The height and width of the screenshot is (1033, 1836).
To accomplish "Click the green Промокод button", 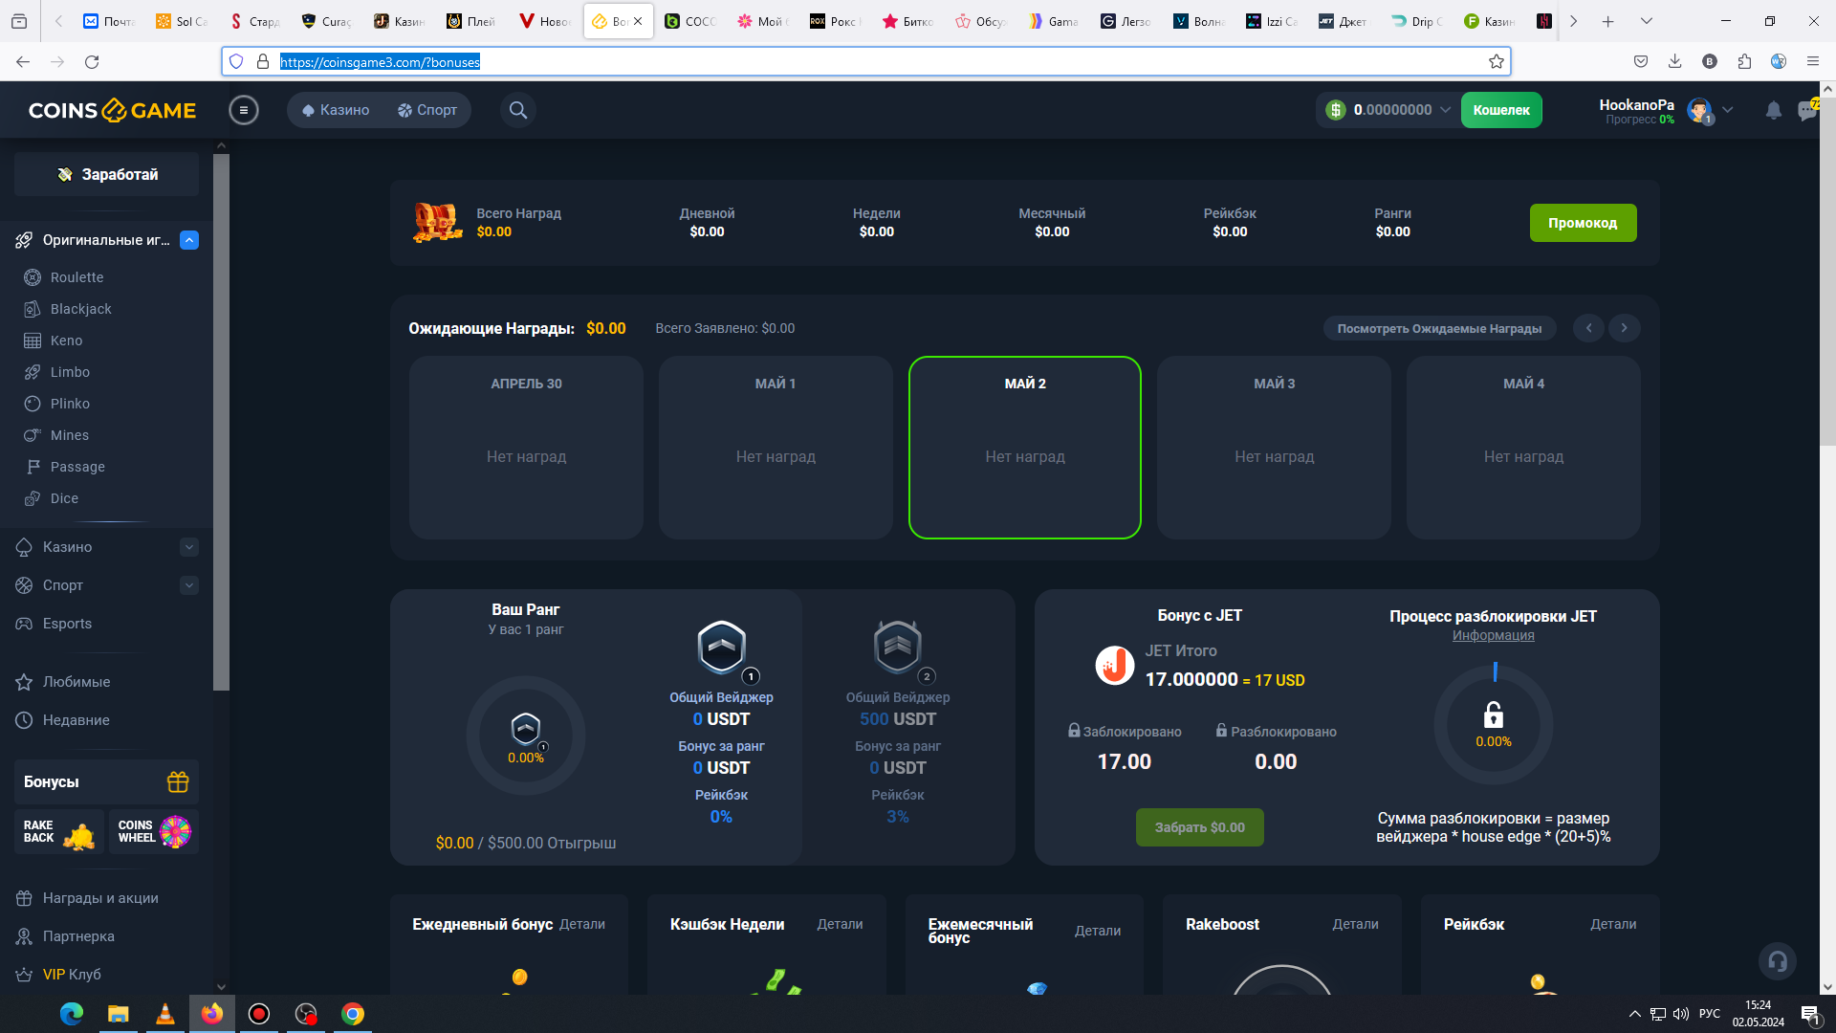I will pyautogui.click(x=1583, y=223).
